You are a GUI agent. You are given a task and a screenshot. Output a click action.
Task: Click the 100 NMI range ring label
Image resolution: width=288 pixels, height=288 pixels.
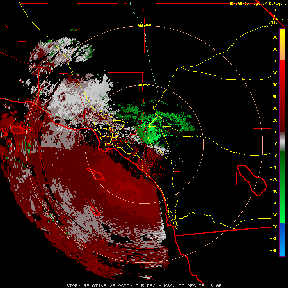144,26
